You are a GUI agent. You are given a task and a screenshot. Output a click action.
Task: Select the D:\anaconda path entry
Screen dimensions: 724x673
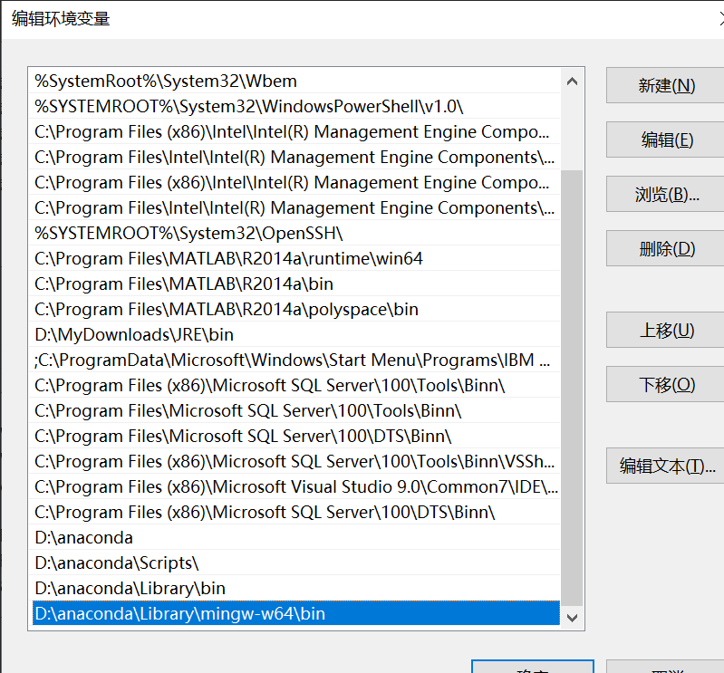tap(84, 538)
